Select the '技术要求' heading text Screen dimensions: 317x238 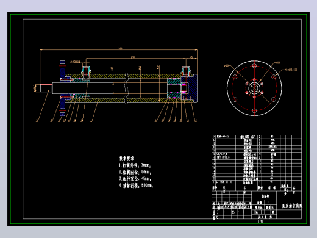click(126, 158)
